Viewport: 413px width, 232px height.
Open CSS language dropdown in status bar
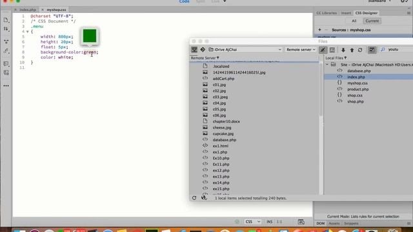pos(252,222)
